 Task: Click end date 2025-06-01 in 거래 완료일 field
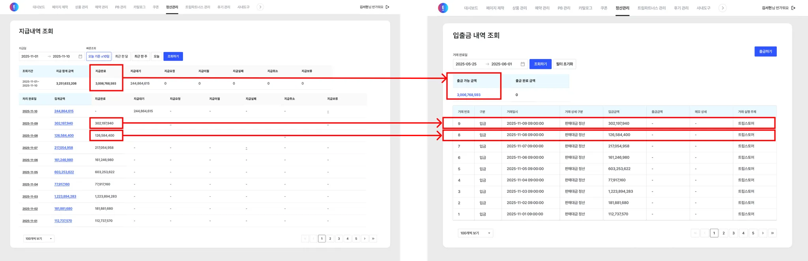click(501, 64)
